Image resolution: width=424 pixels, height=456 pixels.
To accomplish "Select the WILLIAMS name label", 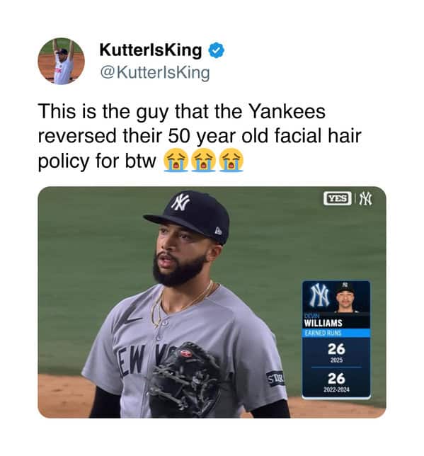I will [x=323, y=323].
